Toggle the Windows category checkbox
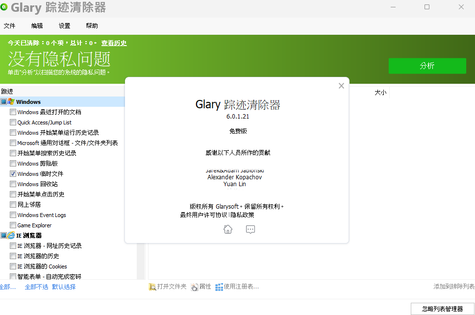This screenshot has width=475, height=315. click(x=3, y=101)
